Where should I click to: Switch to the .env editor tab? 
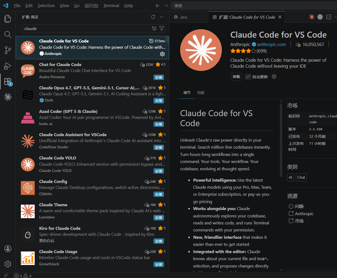pyautogui.click(x=189, y=17)
